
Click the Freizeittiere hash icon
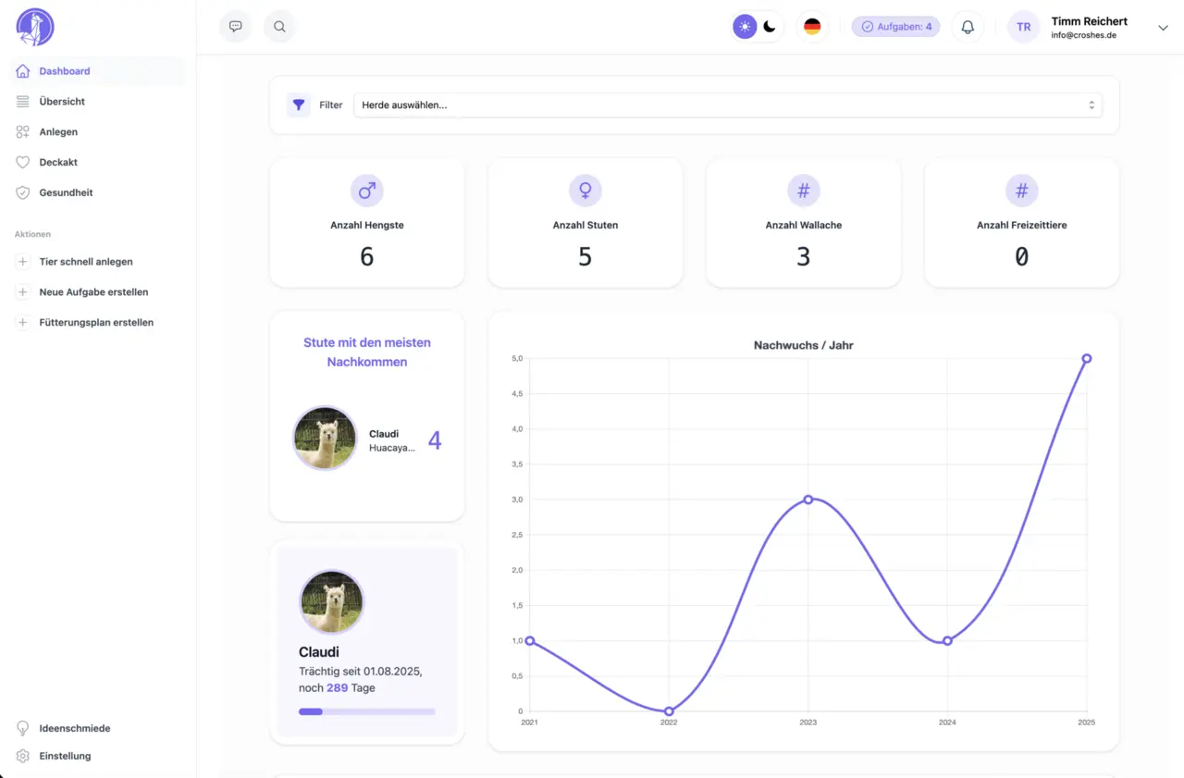[1021, 190]
